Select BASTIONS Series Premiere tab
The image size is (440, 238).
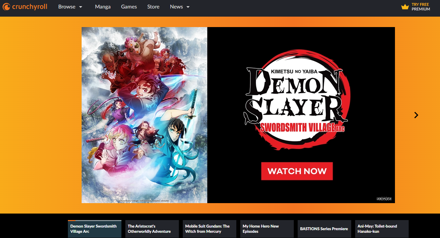click(324, 229)
